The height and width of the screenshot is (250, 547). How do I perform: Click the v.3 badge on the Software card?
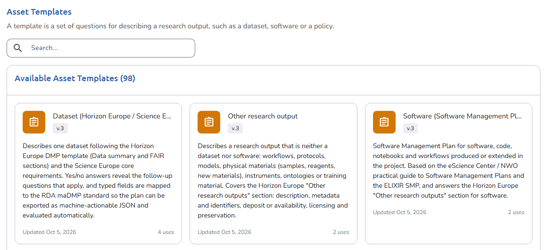(411, 128)
